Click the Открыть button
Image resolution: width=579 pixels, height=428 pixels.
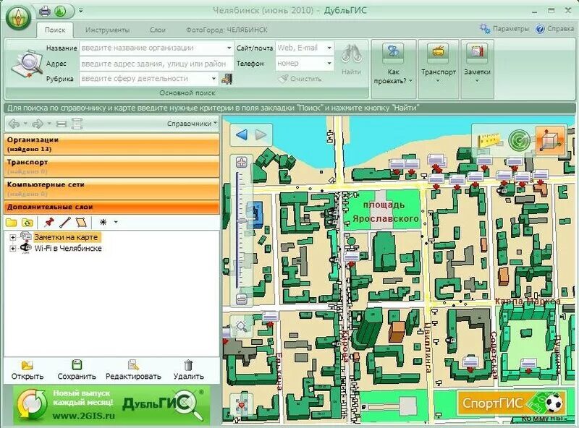[x=28, y=370]
